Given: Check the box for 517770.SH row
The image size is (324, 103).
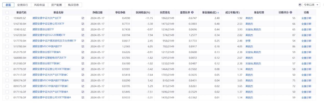Looking at the screenshot, I should [x=7, y=41].
